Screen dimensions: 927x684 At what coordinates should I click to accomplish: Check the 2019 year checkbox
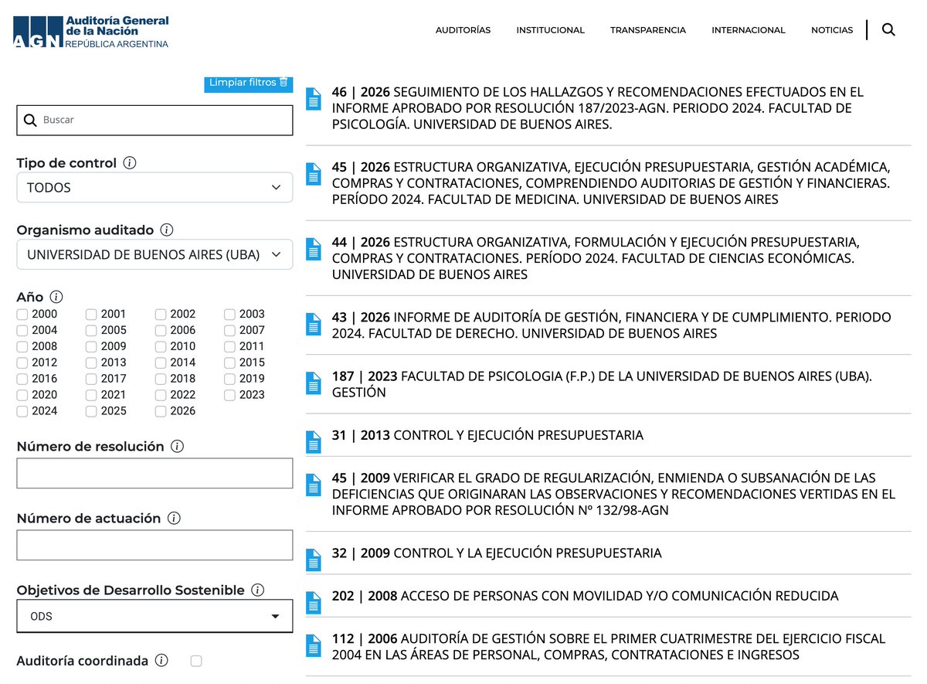pos(230,379)
